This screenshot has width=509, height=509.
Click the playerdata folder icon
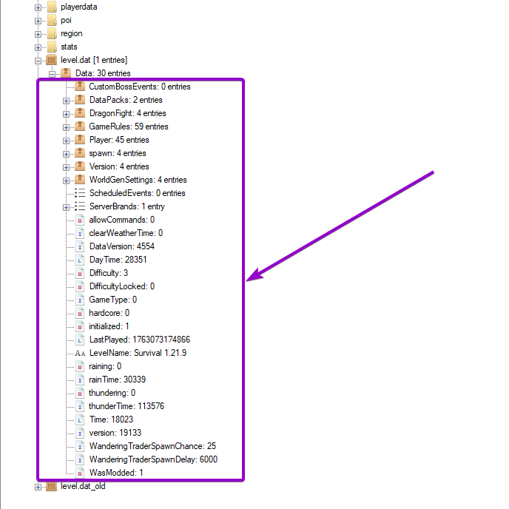click(x=52, y=7)
